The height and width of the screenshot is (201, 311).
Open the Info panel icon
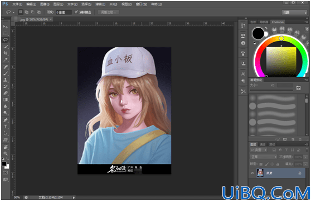pos(243,43)
